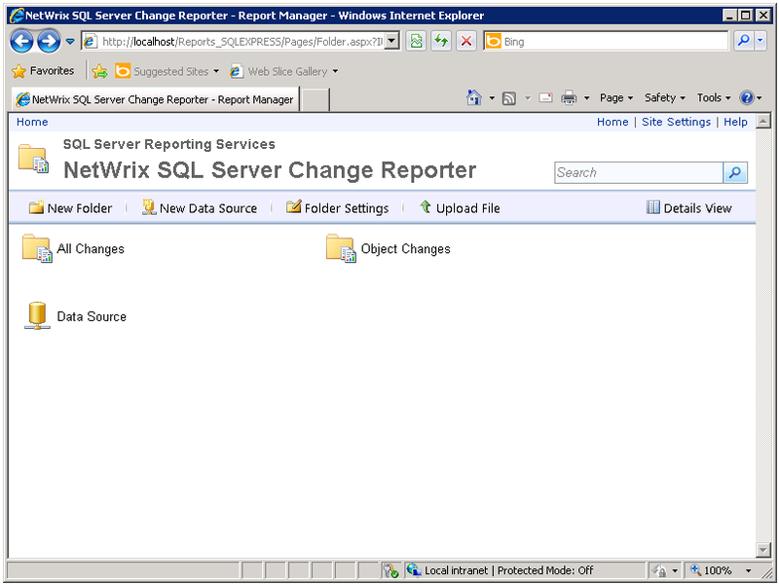The height and width of the screenshot is (584, 779).
Task: Select the NetWrix Report Manager browser tab
Action: (155, 99)
